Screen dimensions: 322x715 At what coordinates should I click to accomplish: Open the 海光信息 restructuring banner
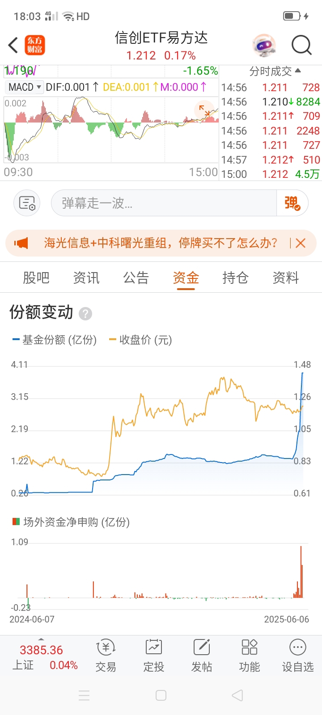click(x=161, y=243)
